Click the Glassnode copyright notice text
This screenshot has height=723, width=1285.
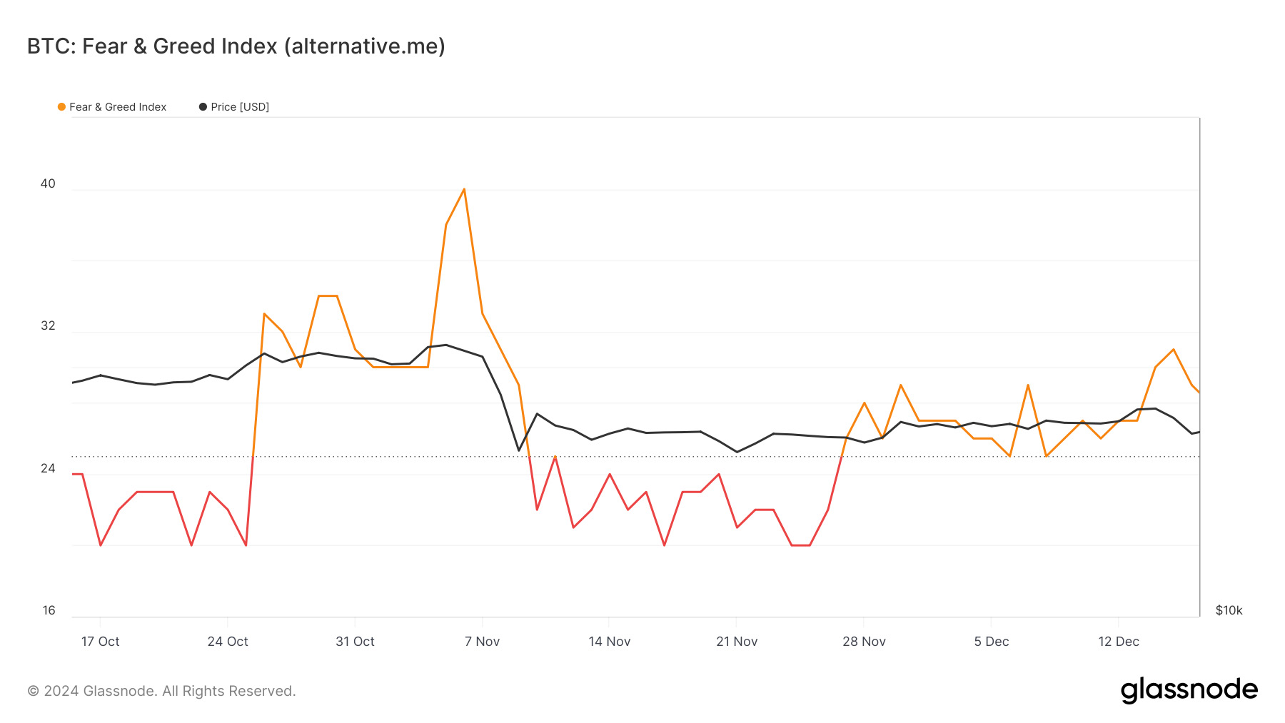[161, 691]
